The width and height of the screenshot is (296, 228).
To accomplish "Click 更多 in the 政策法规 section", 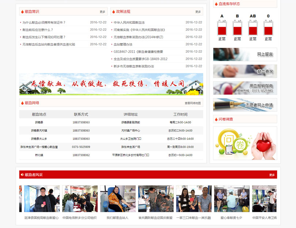I will [198, 12].
